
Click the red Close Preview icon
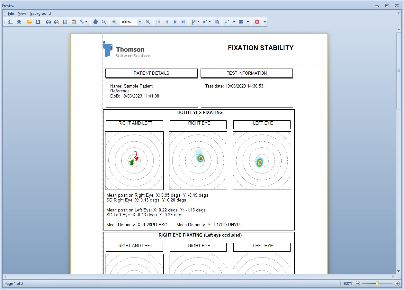point(257,22)
